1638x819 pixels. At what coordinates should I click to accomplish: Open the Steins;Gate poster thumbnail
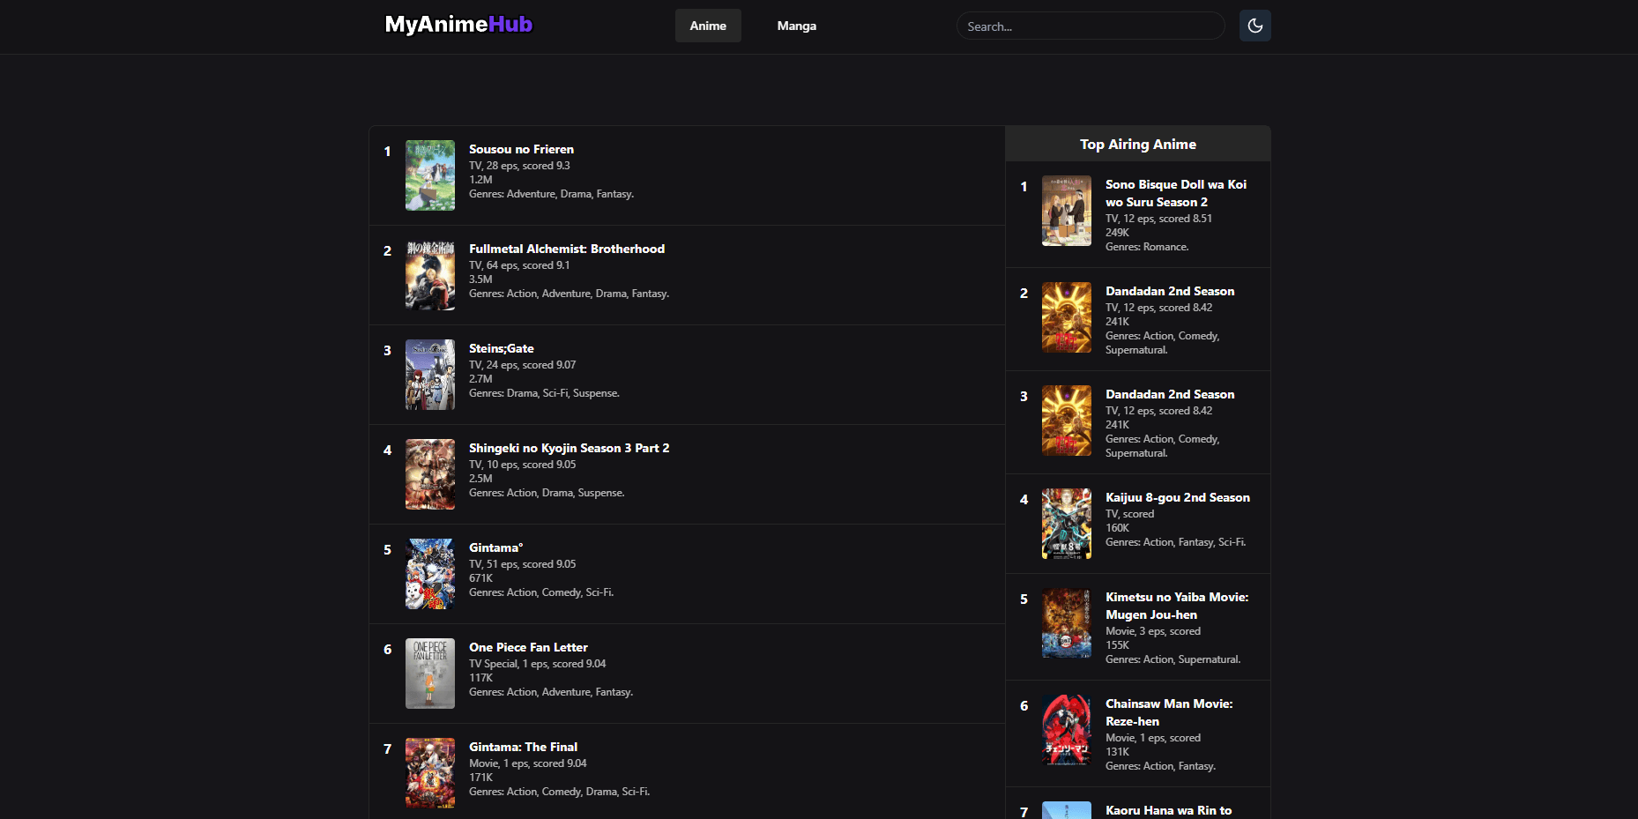click(430, 375)
